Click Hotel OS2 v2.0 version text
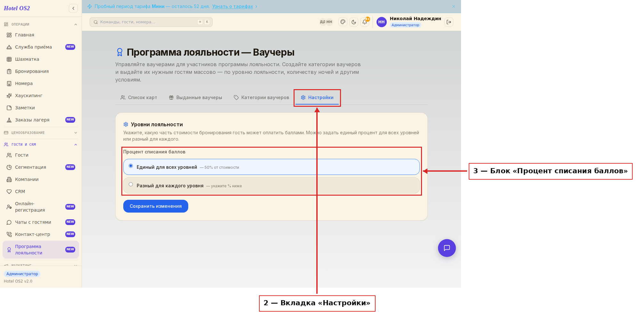640x319 pixels. [18, 281]
